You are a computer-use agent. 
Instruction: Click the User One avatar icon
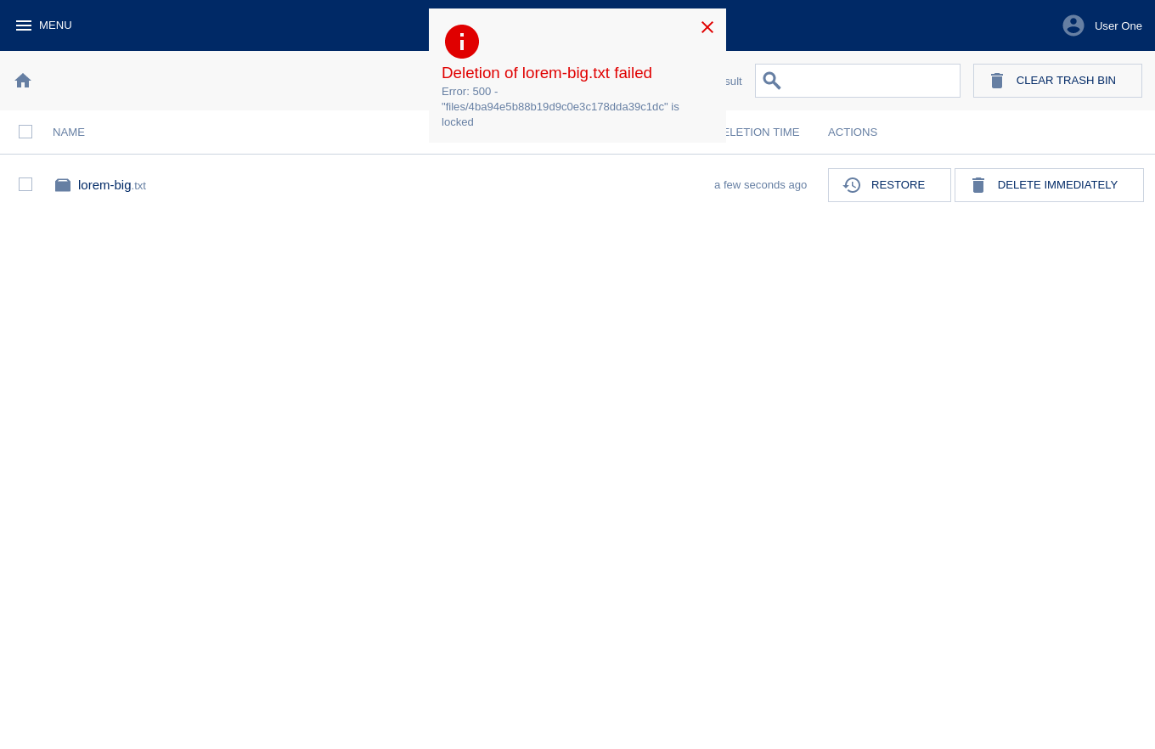[x=1073, y=25]
